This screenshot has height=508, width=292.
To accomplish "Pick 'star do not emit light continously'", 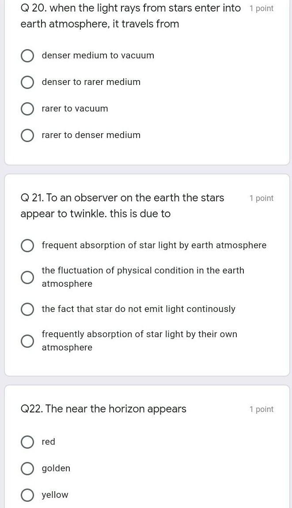I will [27, 309].
